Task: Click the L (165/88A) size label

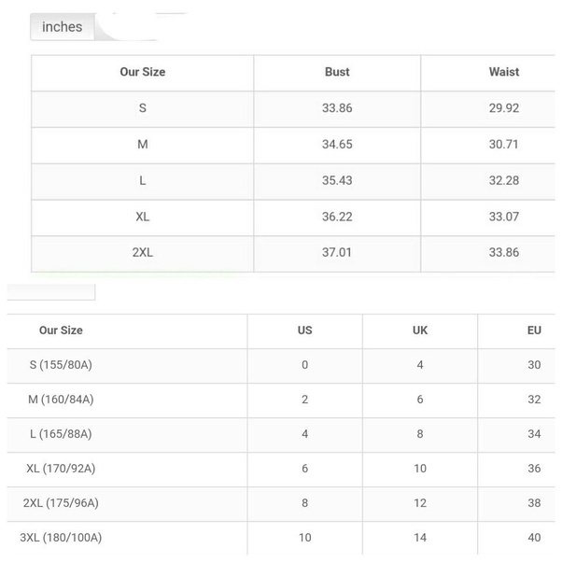Action: pyautogui.click(x=61, y=434)
